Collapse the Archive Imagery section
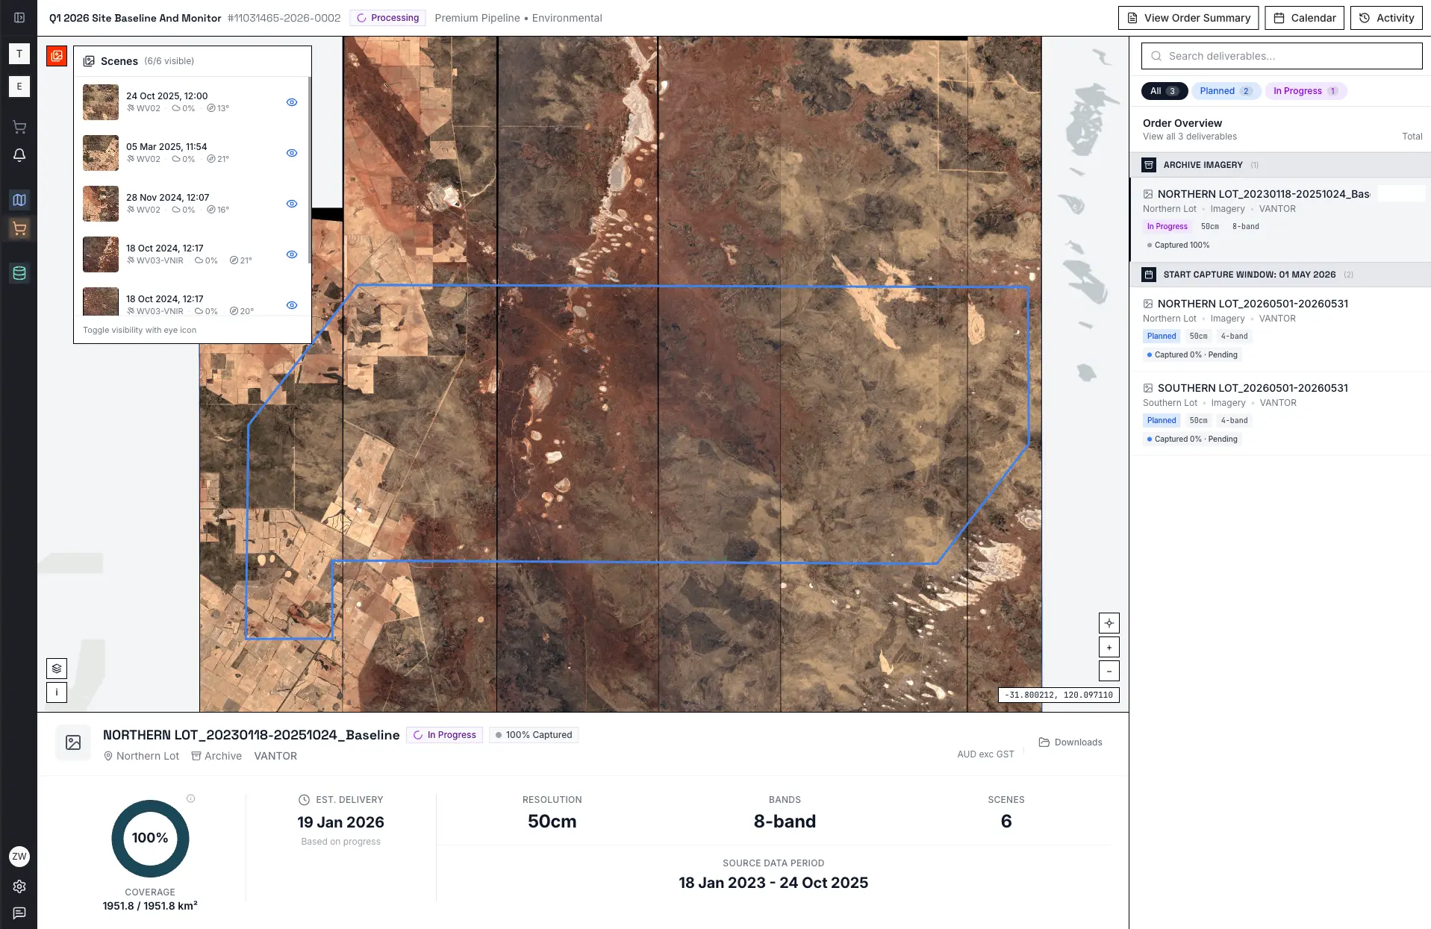 [x=1280, y=165]
